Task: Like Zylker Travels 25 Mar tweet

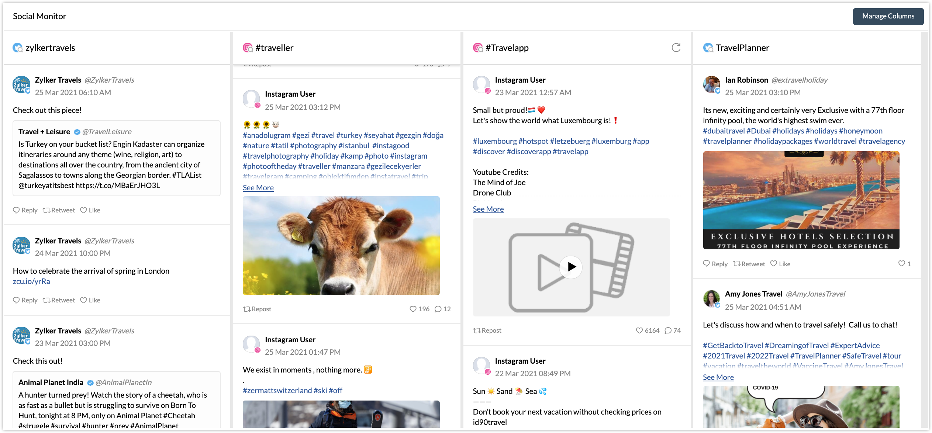Action: click(90, 210)
